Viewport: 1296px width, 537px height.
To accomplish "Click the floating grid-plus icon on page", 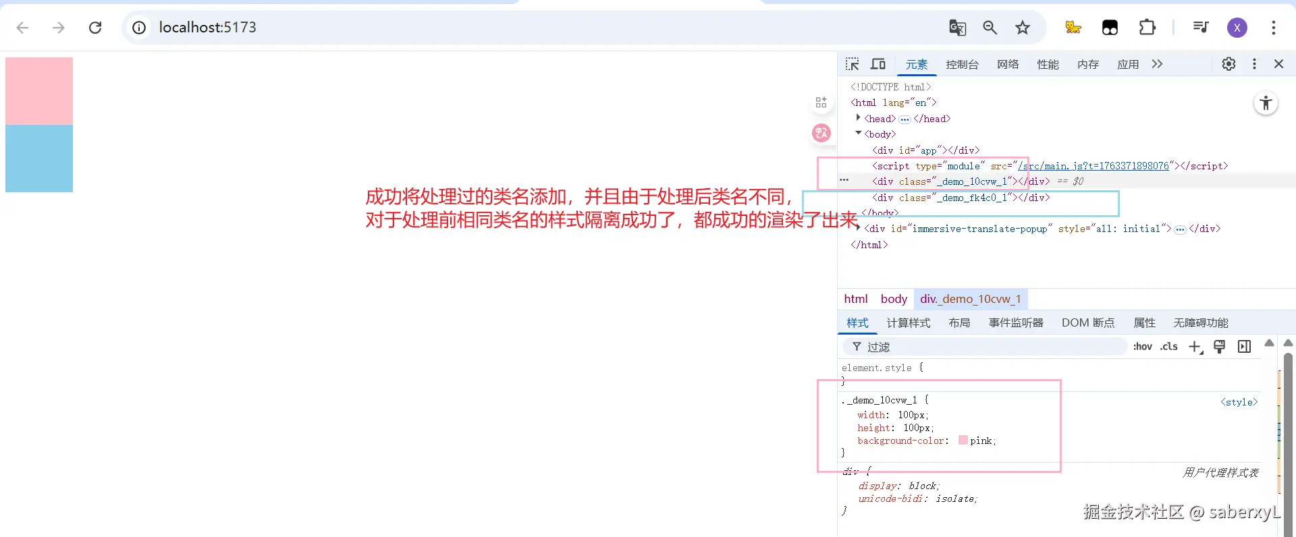I will [821, 103].
